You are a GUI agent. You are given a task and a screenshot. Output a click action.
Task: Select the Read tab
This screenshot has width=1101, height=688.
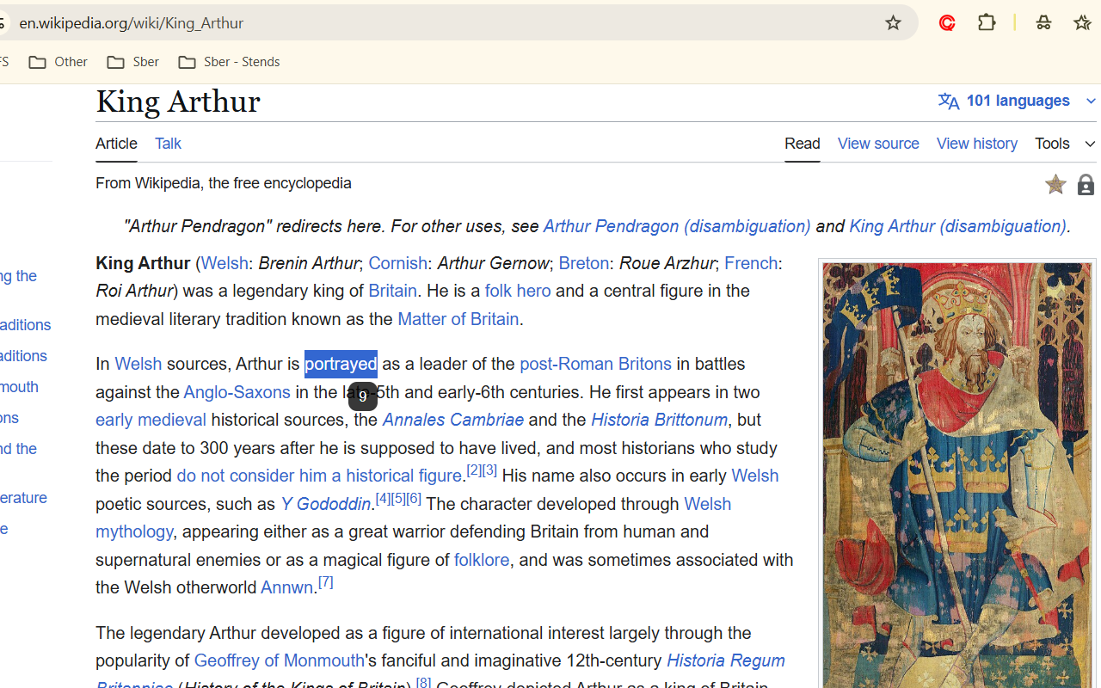point(802,144)
